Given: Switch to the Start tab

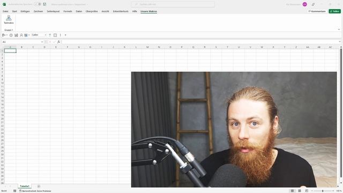Looking at the screenshot, I should (x=14, y=11).
